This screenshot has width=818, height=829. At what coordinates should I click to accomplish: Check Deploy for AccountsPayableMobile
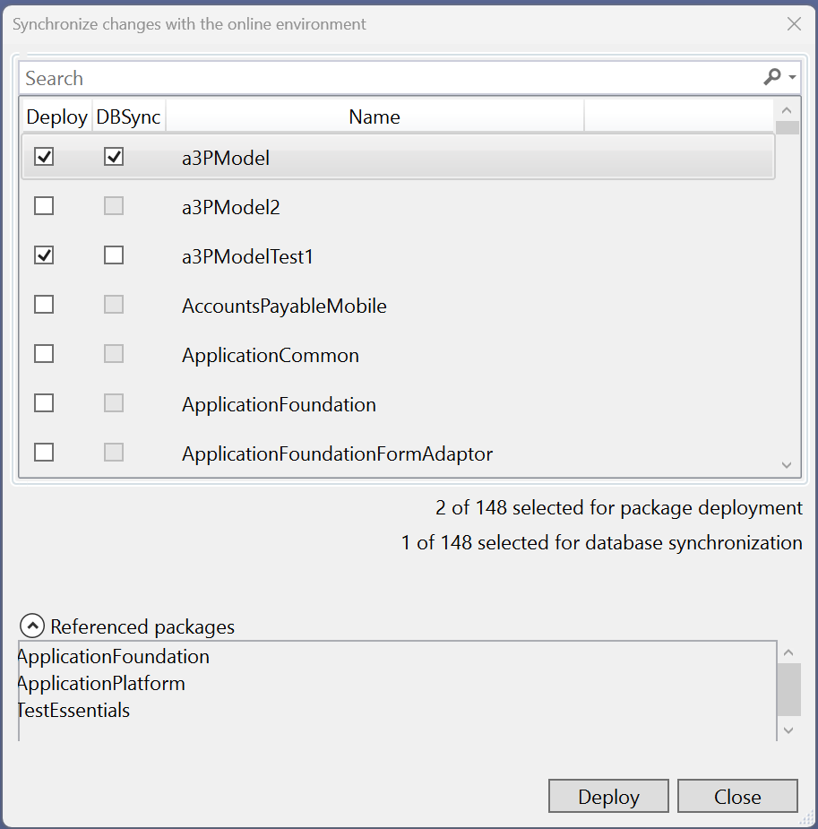pos(43,304)
